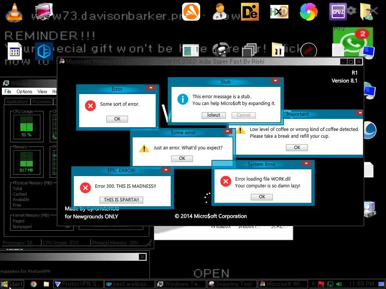Open the orange Avast desktop icon
This screenshot has width=386, height=289.
191,12
